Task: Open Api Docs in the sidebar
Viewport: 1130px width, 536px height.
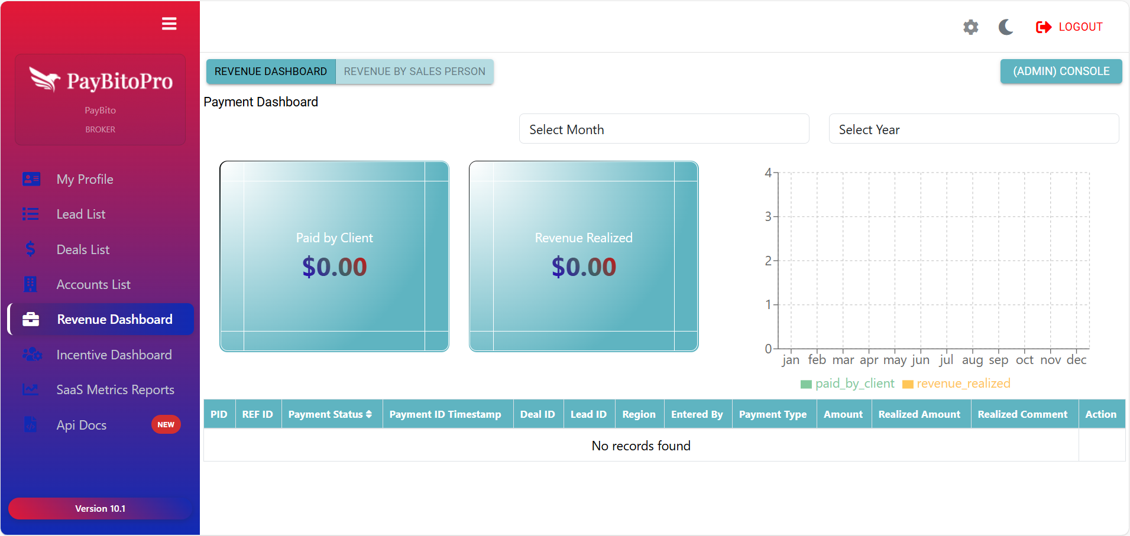Action: coord(82,425)
